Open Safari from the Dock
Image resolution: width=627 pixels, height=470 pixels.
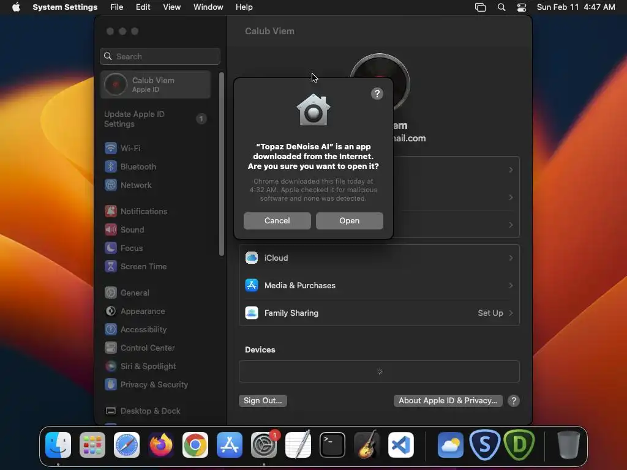[127, 445]
